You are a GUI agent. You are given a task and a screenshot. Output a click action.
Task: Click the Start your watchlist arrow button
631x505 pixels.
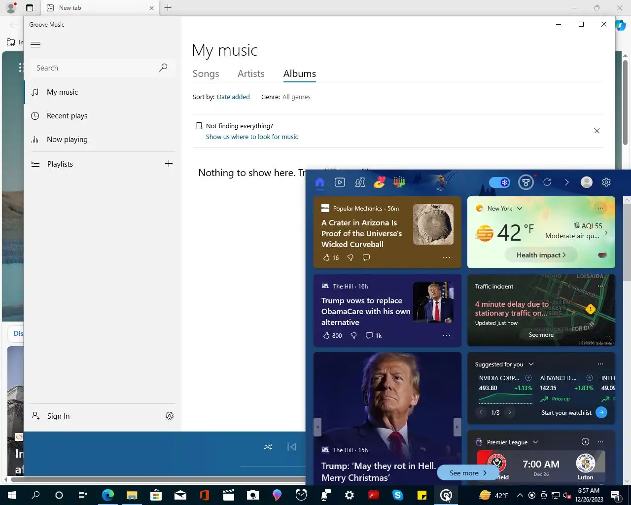tap(601, 412)
